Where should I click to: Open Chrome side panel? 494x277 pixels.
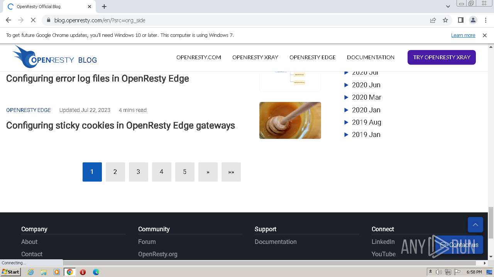point(460,20)
